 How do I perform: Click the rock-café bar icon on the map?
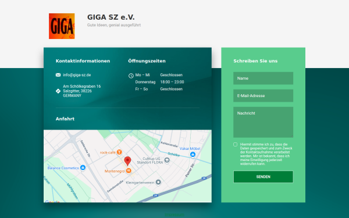(x=119, y=152)
